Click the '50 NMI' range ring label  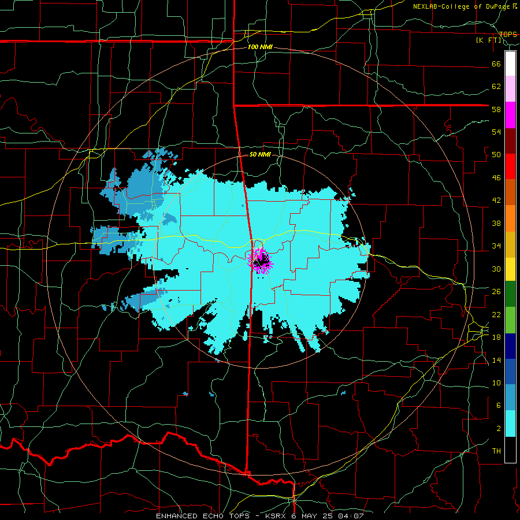pyautogui.click(x=260, y=154)
